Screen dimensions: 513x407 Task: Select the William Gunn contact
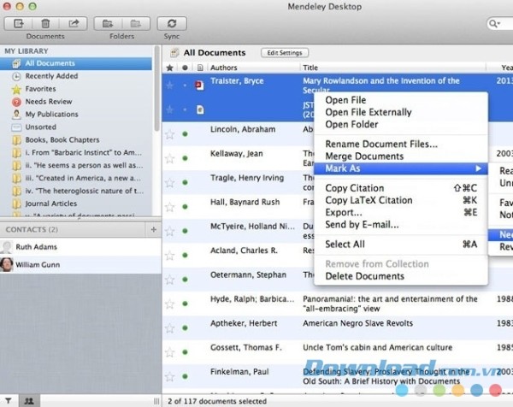tap(39, 264)
